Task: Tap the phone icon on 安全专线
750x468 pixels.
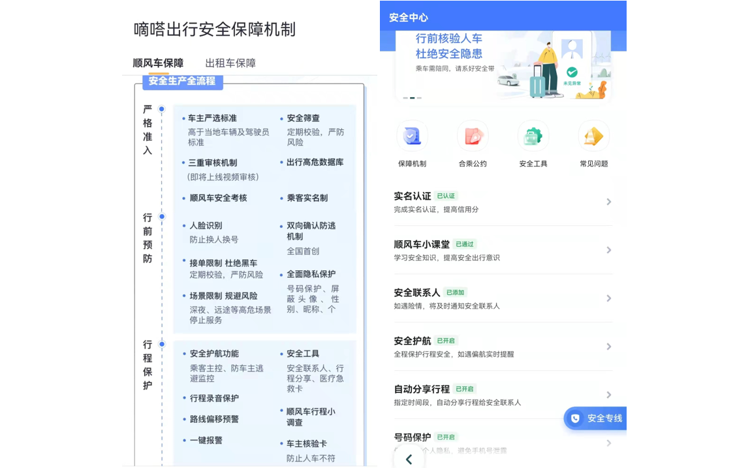Action: coord(576,418)
